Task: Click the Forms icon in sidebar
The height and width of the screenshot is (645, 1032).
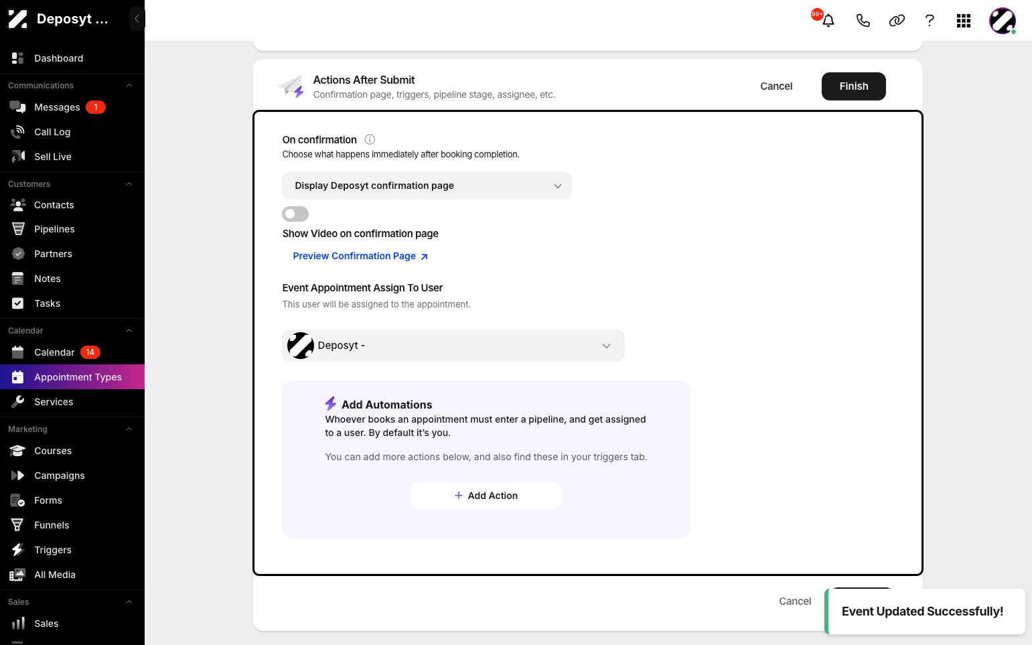Action: tap(18, 500)
